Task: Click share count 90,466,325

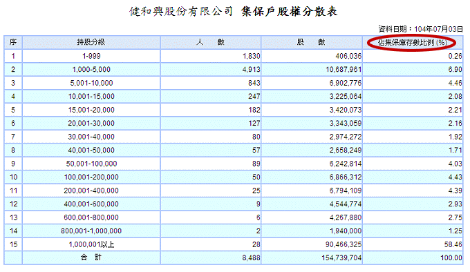Action: pyautogui.click(x=344, y=244)
